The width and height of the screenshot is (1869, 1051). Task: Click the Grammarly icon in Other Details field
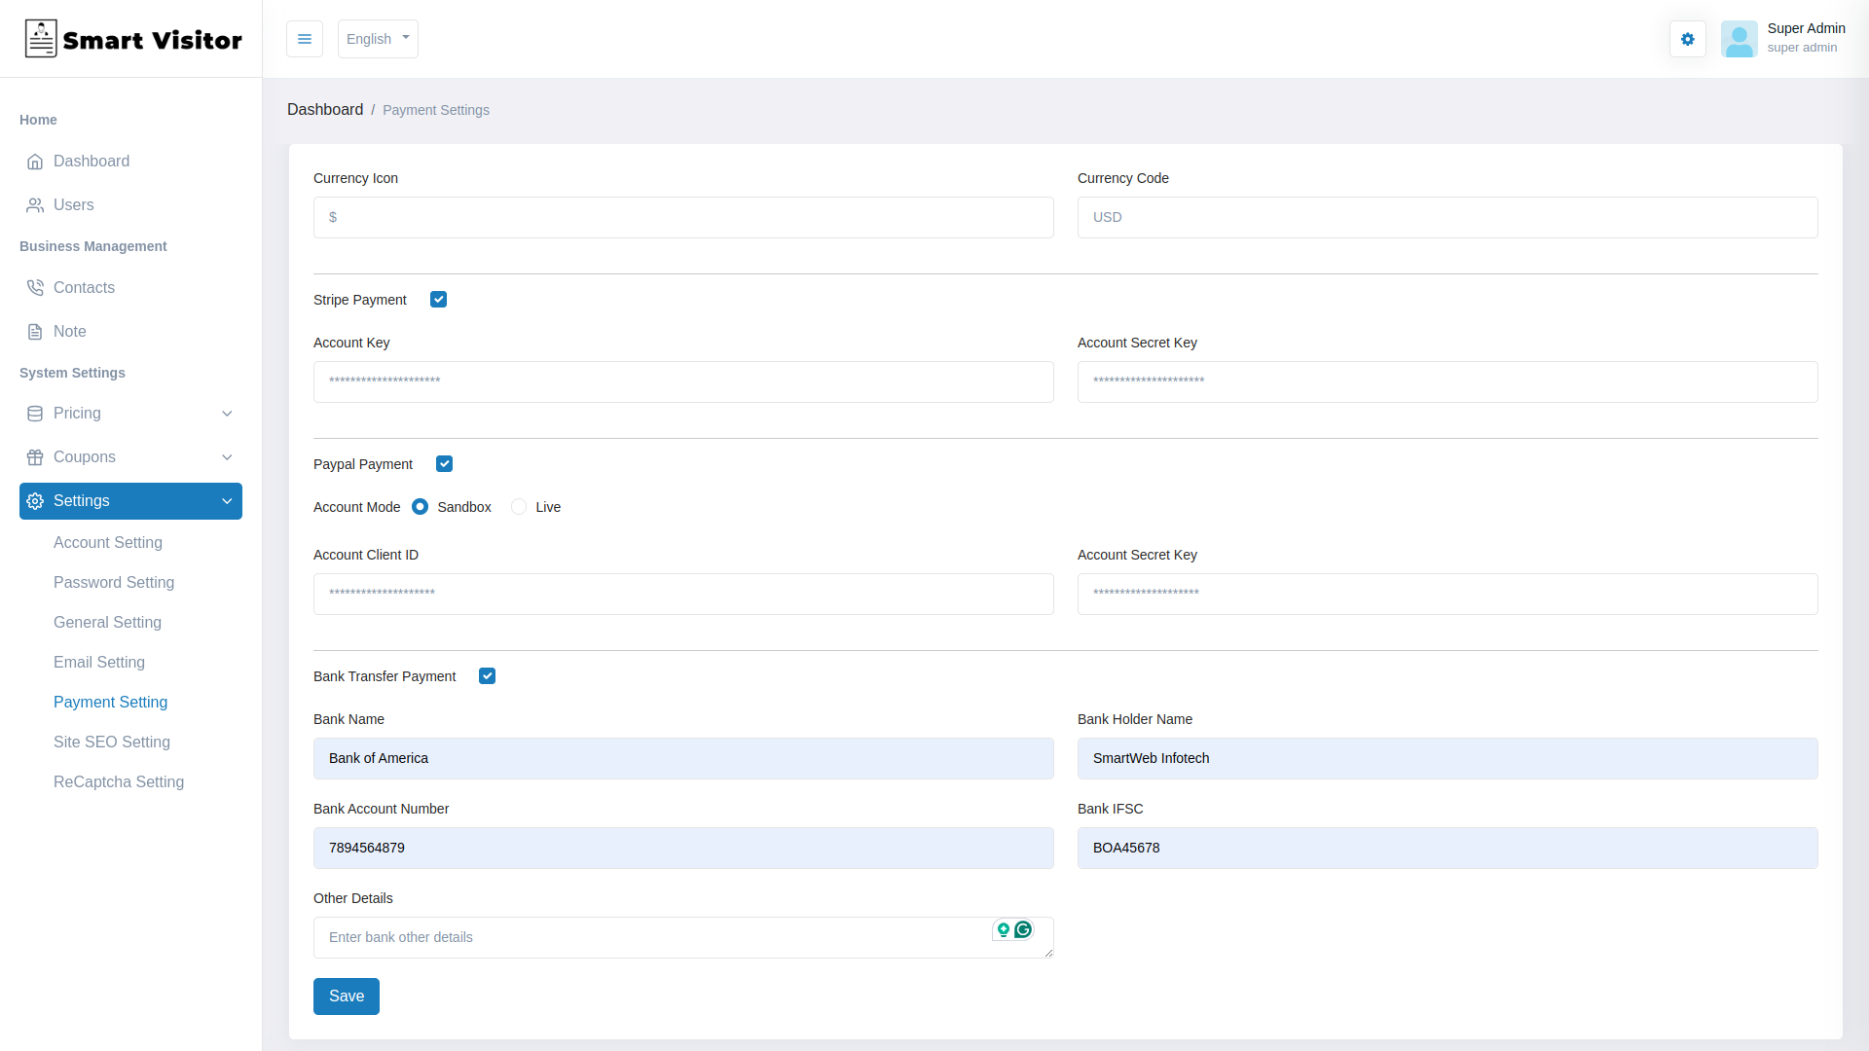pyautogui.click(x=1023, y=930)
